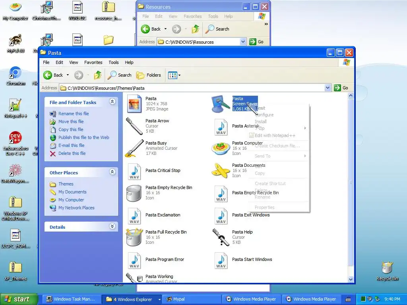Viewport: 407px width, 305px height.
Task: Click Rename this file task link
Action: tap(74, 114)
